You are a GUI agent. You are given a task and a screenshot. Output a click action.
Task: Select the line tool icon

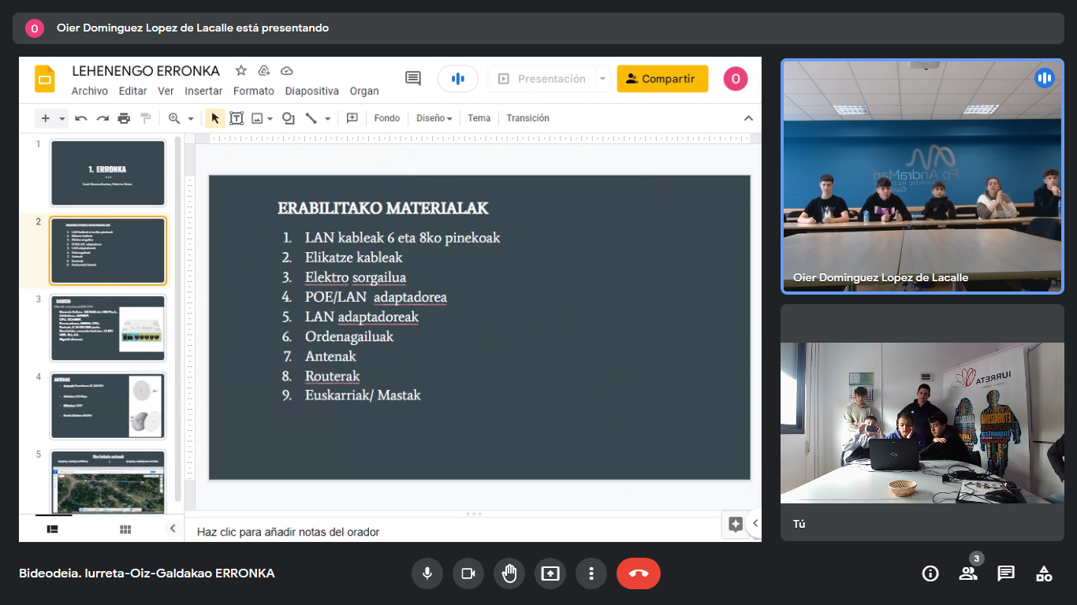coord(311,118)
